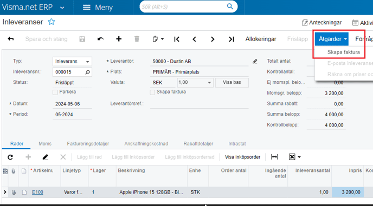This screenshot has width=373, height=206.
Task: Open the Anskaffningskostnad tab
Action: coord(146,144)
